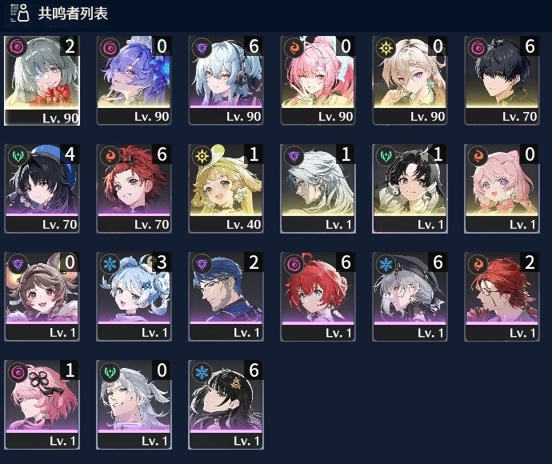
Task: Click Fusion element icon on pink-haired Lv. 90 card
Action: coord(294,47)
